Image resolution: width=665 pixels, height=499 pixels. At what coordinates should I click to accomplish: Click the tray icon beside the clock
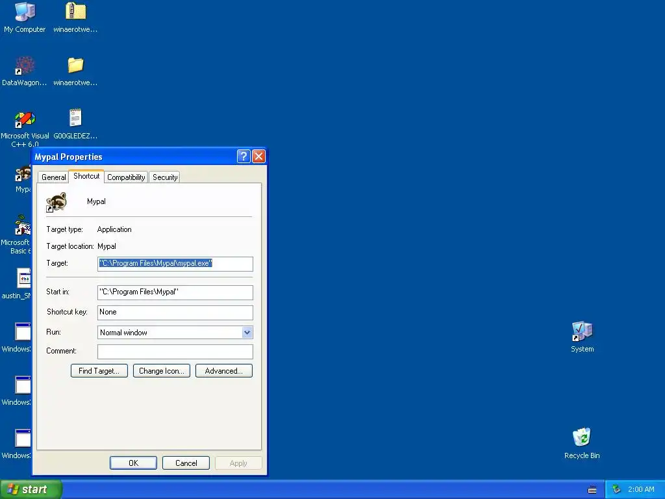[617, 490]
